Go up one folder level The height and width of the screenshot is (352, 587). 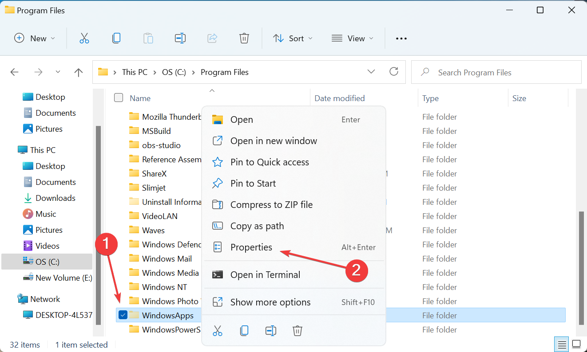79,72
